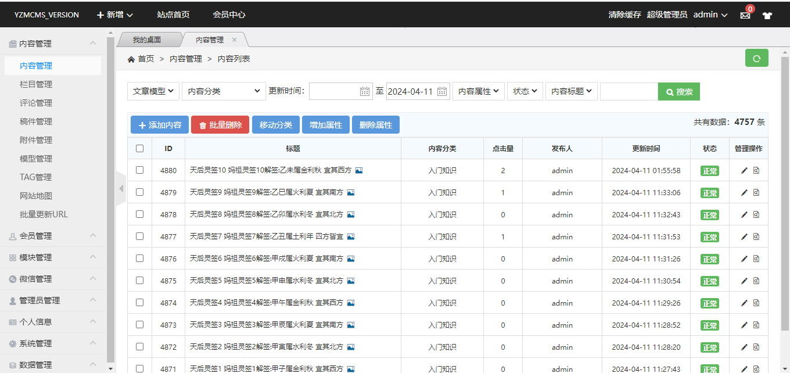Open the 内容标题 search-type dropdown
Image resolution: width=790 pixels, height=373 pixels.
pos(572,91)
